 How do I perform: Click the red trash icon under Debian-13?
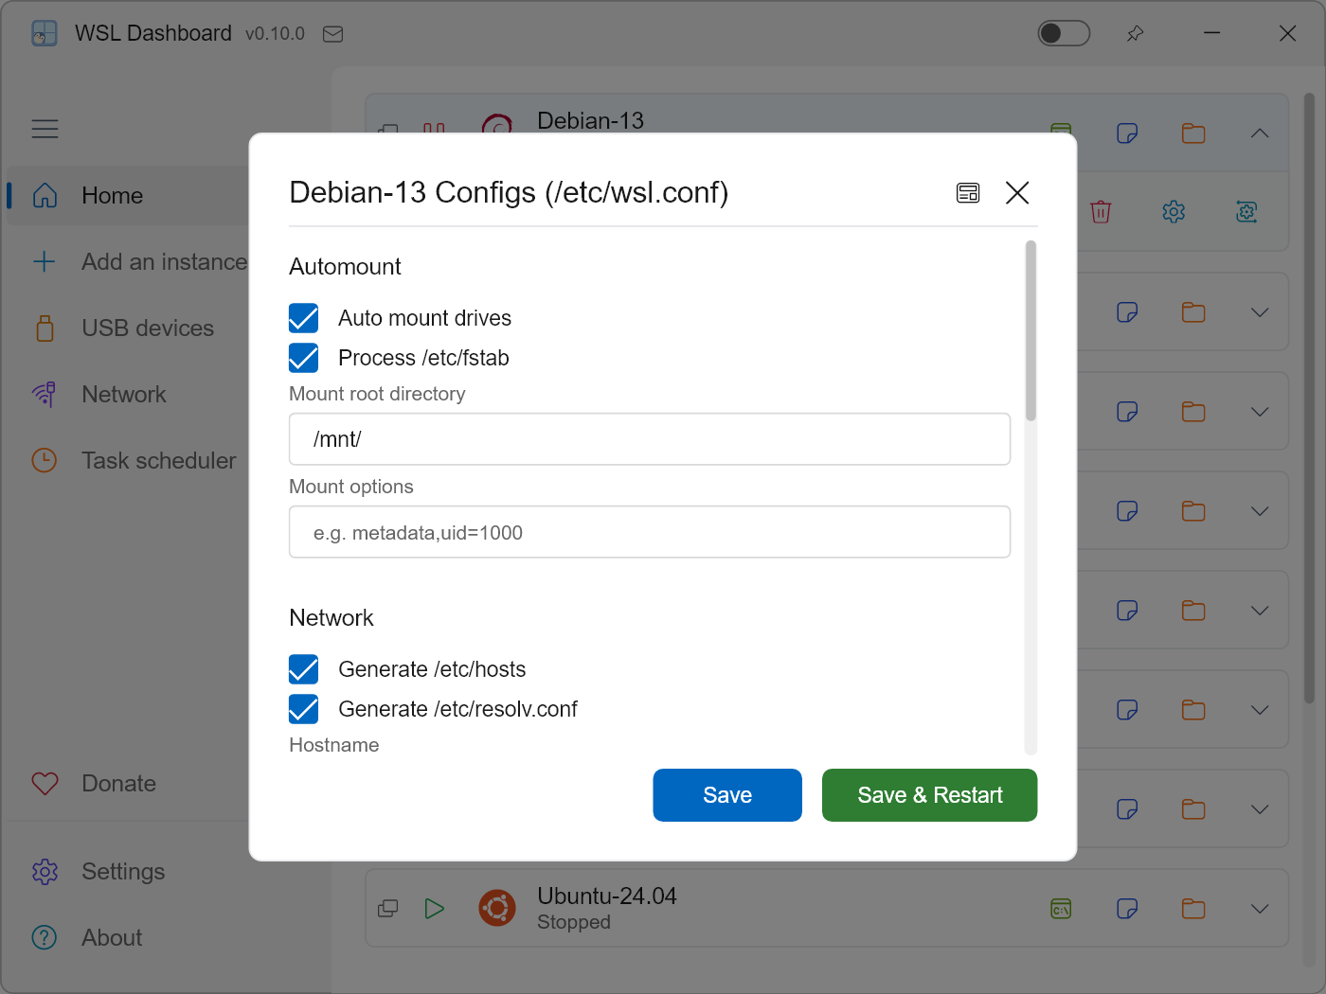(x=1101, y=212)
